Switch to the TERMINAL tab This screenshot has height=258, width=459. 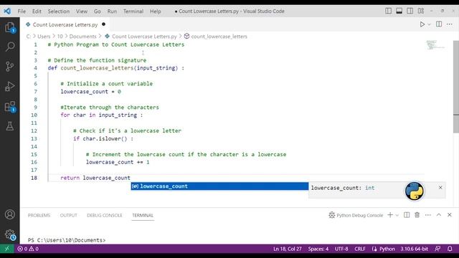click(143, 215)
